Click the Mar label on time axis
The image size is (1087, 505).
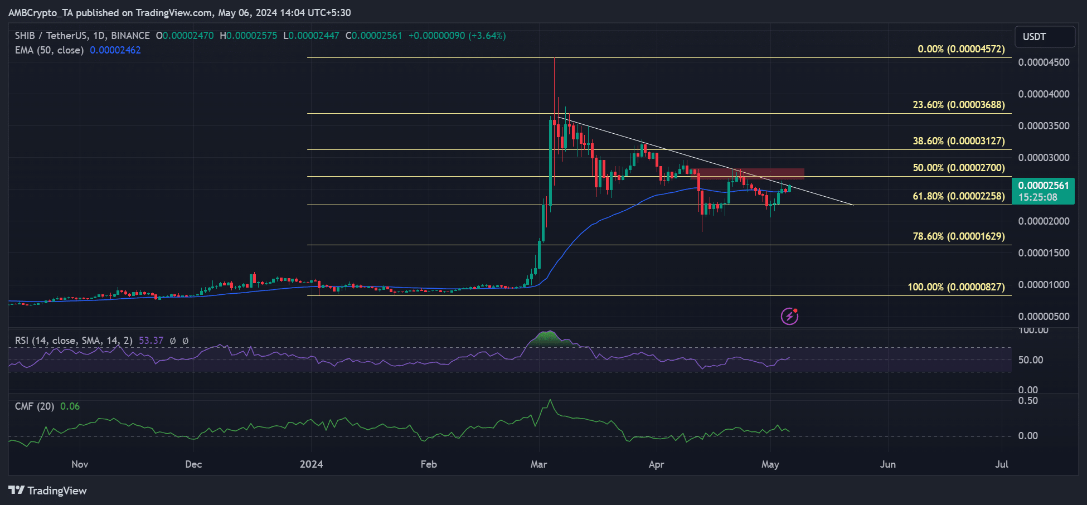pos(539,464)
